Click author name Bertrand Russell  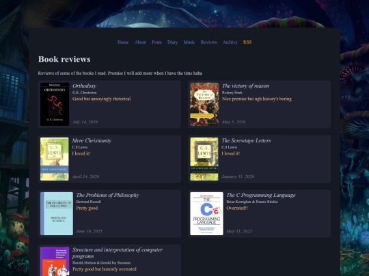click(88, 202)
